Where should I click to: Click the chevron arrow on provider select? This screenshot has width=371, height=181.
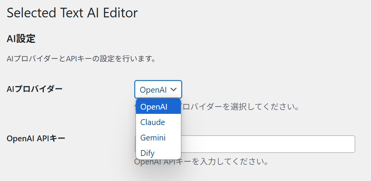(174, 90)
